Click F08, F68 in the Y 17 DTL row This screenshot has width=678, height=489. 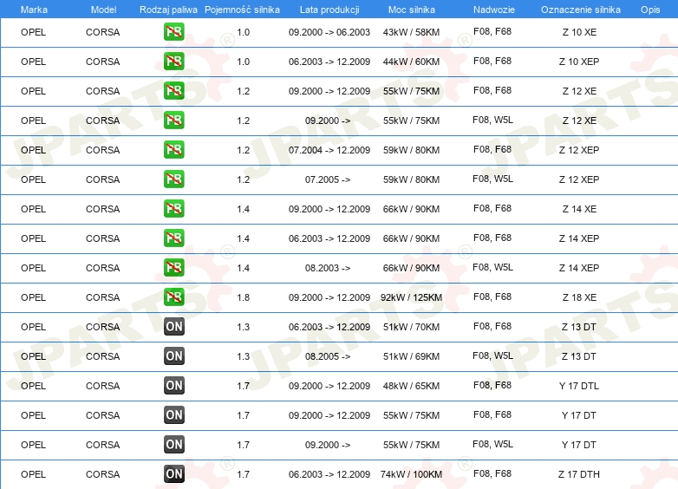[x=492, y=385]
